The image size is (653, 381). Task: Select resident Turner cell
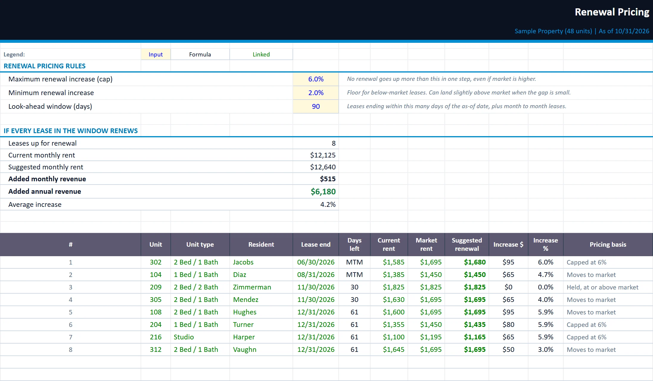[261, 325]
